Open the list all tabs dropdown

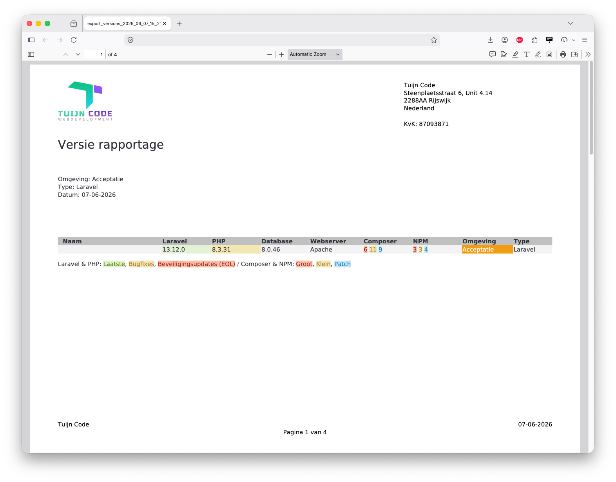pos(571,23)
